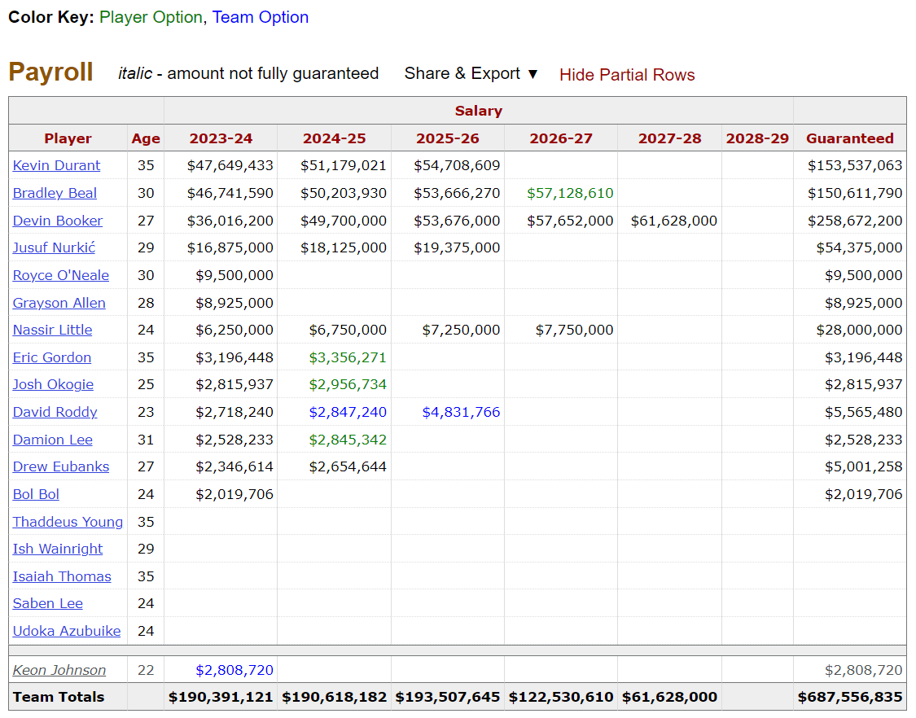Open David Roddy player page
Viewport: 916px width, 718px height.
click(55, 412)
